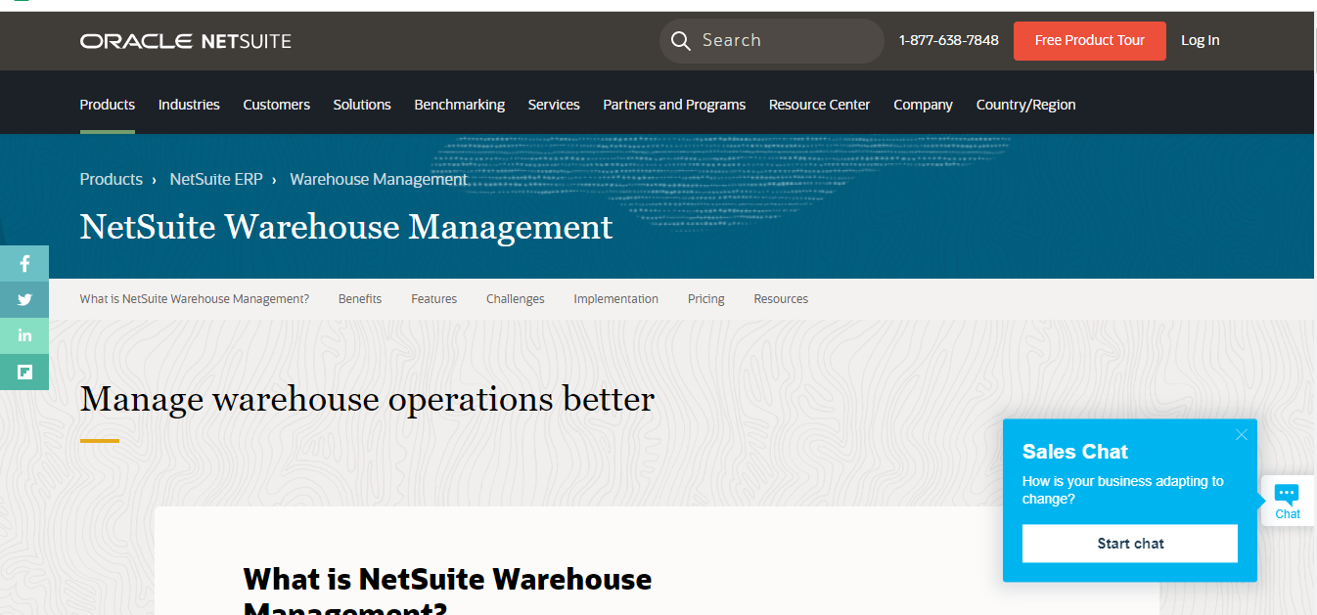Go to Products breadcrumb
This screenshot has width=1317, height=615.
pyautogui.click(x=112, y=180)
